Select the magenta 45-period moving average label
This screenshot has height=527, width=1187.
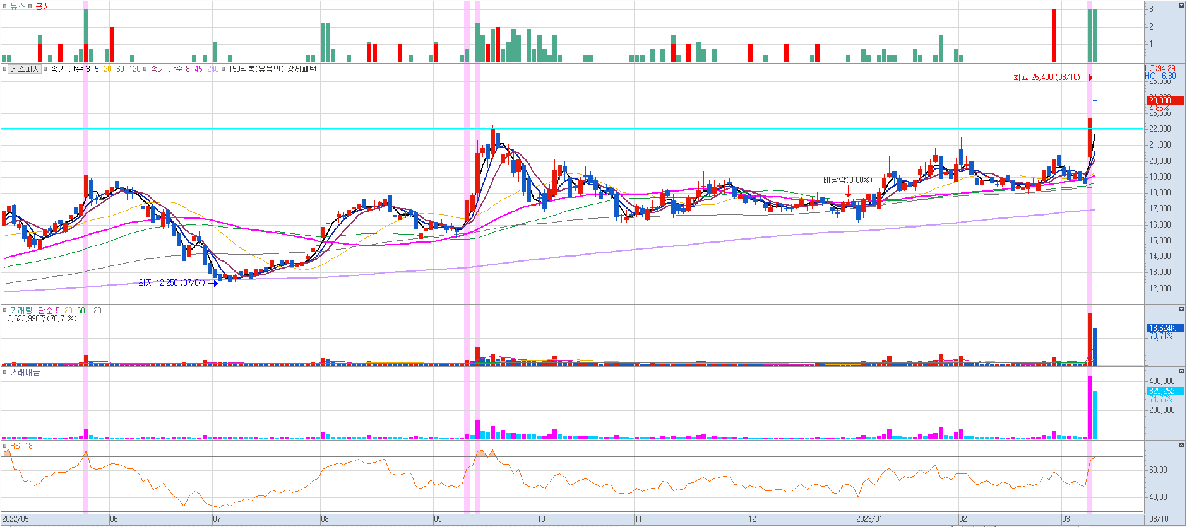[198, 69]
